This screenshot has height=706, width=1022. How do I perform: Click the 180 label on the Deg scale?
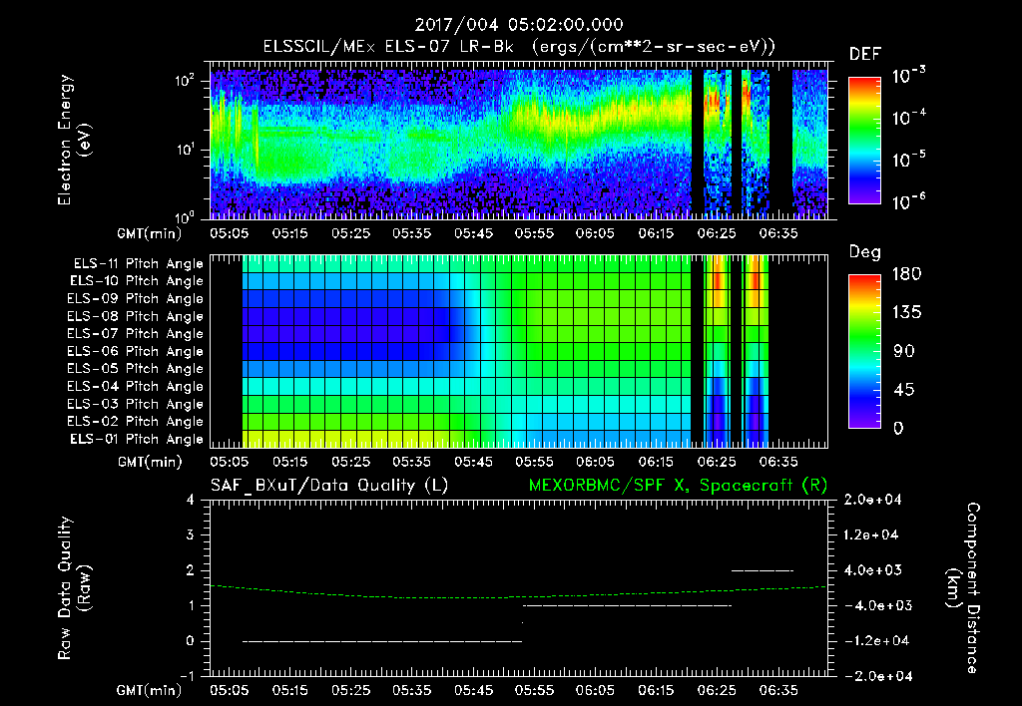(906, 273)
